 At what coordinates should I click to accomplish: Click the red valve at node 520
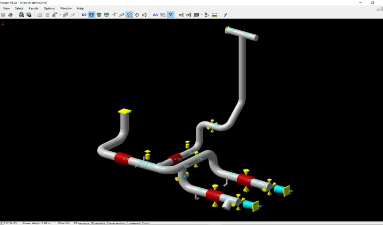tap(176, 158)
